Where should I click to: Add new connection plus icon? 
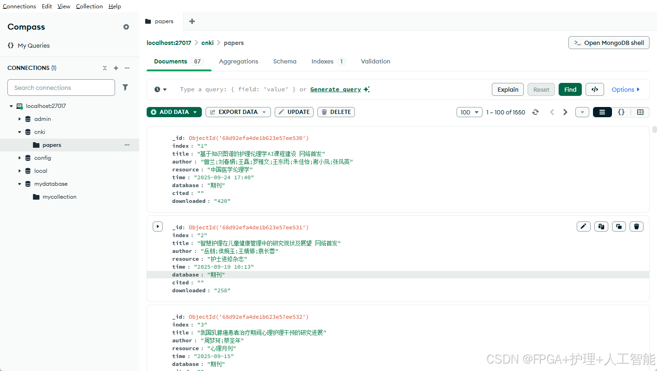pos(116,68)
